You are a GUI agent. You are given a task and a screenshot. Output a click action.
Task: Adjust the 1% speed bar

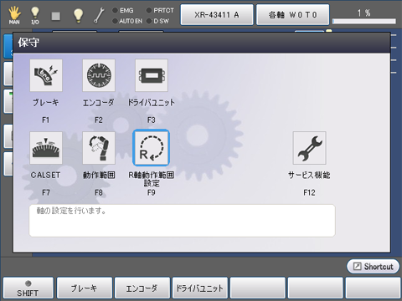point(364,21)
